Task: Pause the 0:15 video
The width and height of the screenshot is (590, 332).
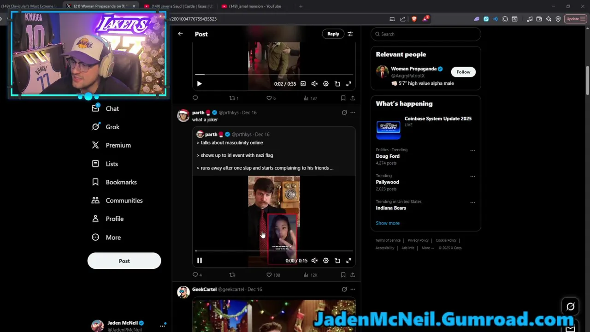Action: coord(200,261)
